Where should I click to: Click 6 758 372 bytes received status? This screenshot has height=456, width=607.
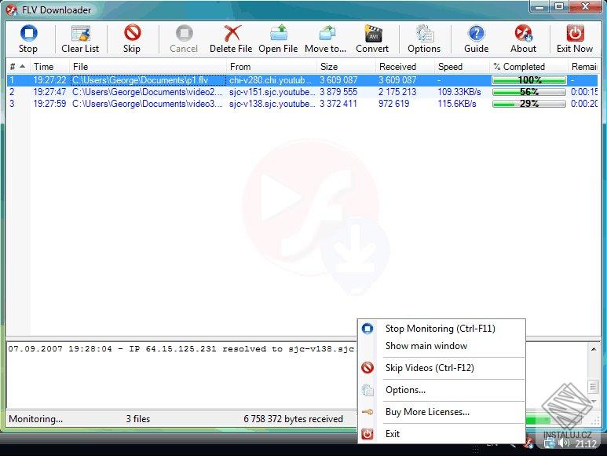(293, 419)
